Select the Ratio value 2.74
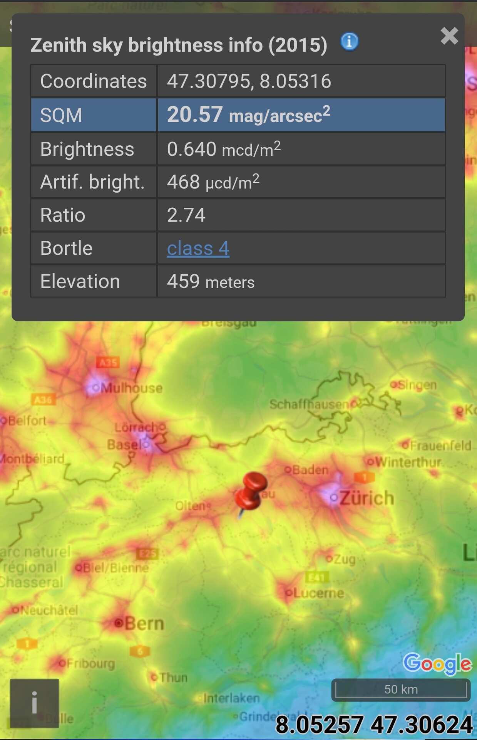Viewport: 477px width, 740px height. pyautogui.click(x=186, y=215)
